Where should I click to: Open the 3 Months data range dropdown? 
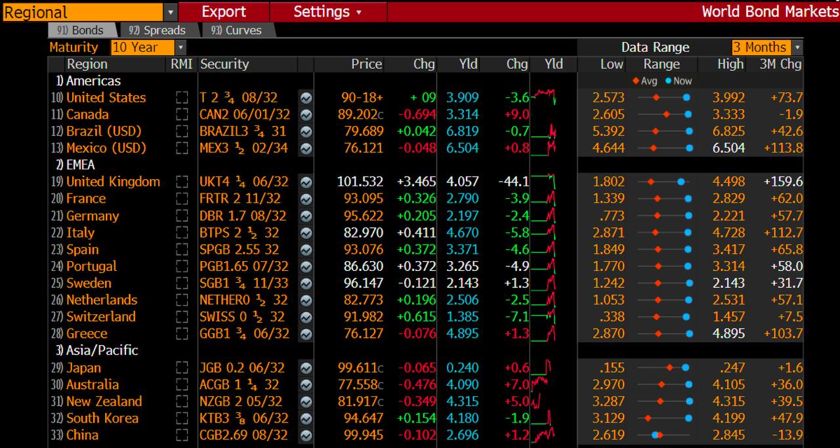pyautogui.click(x=797, y=47)
